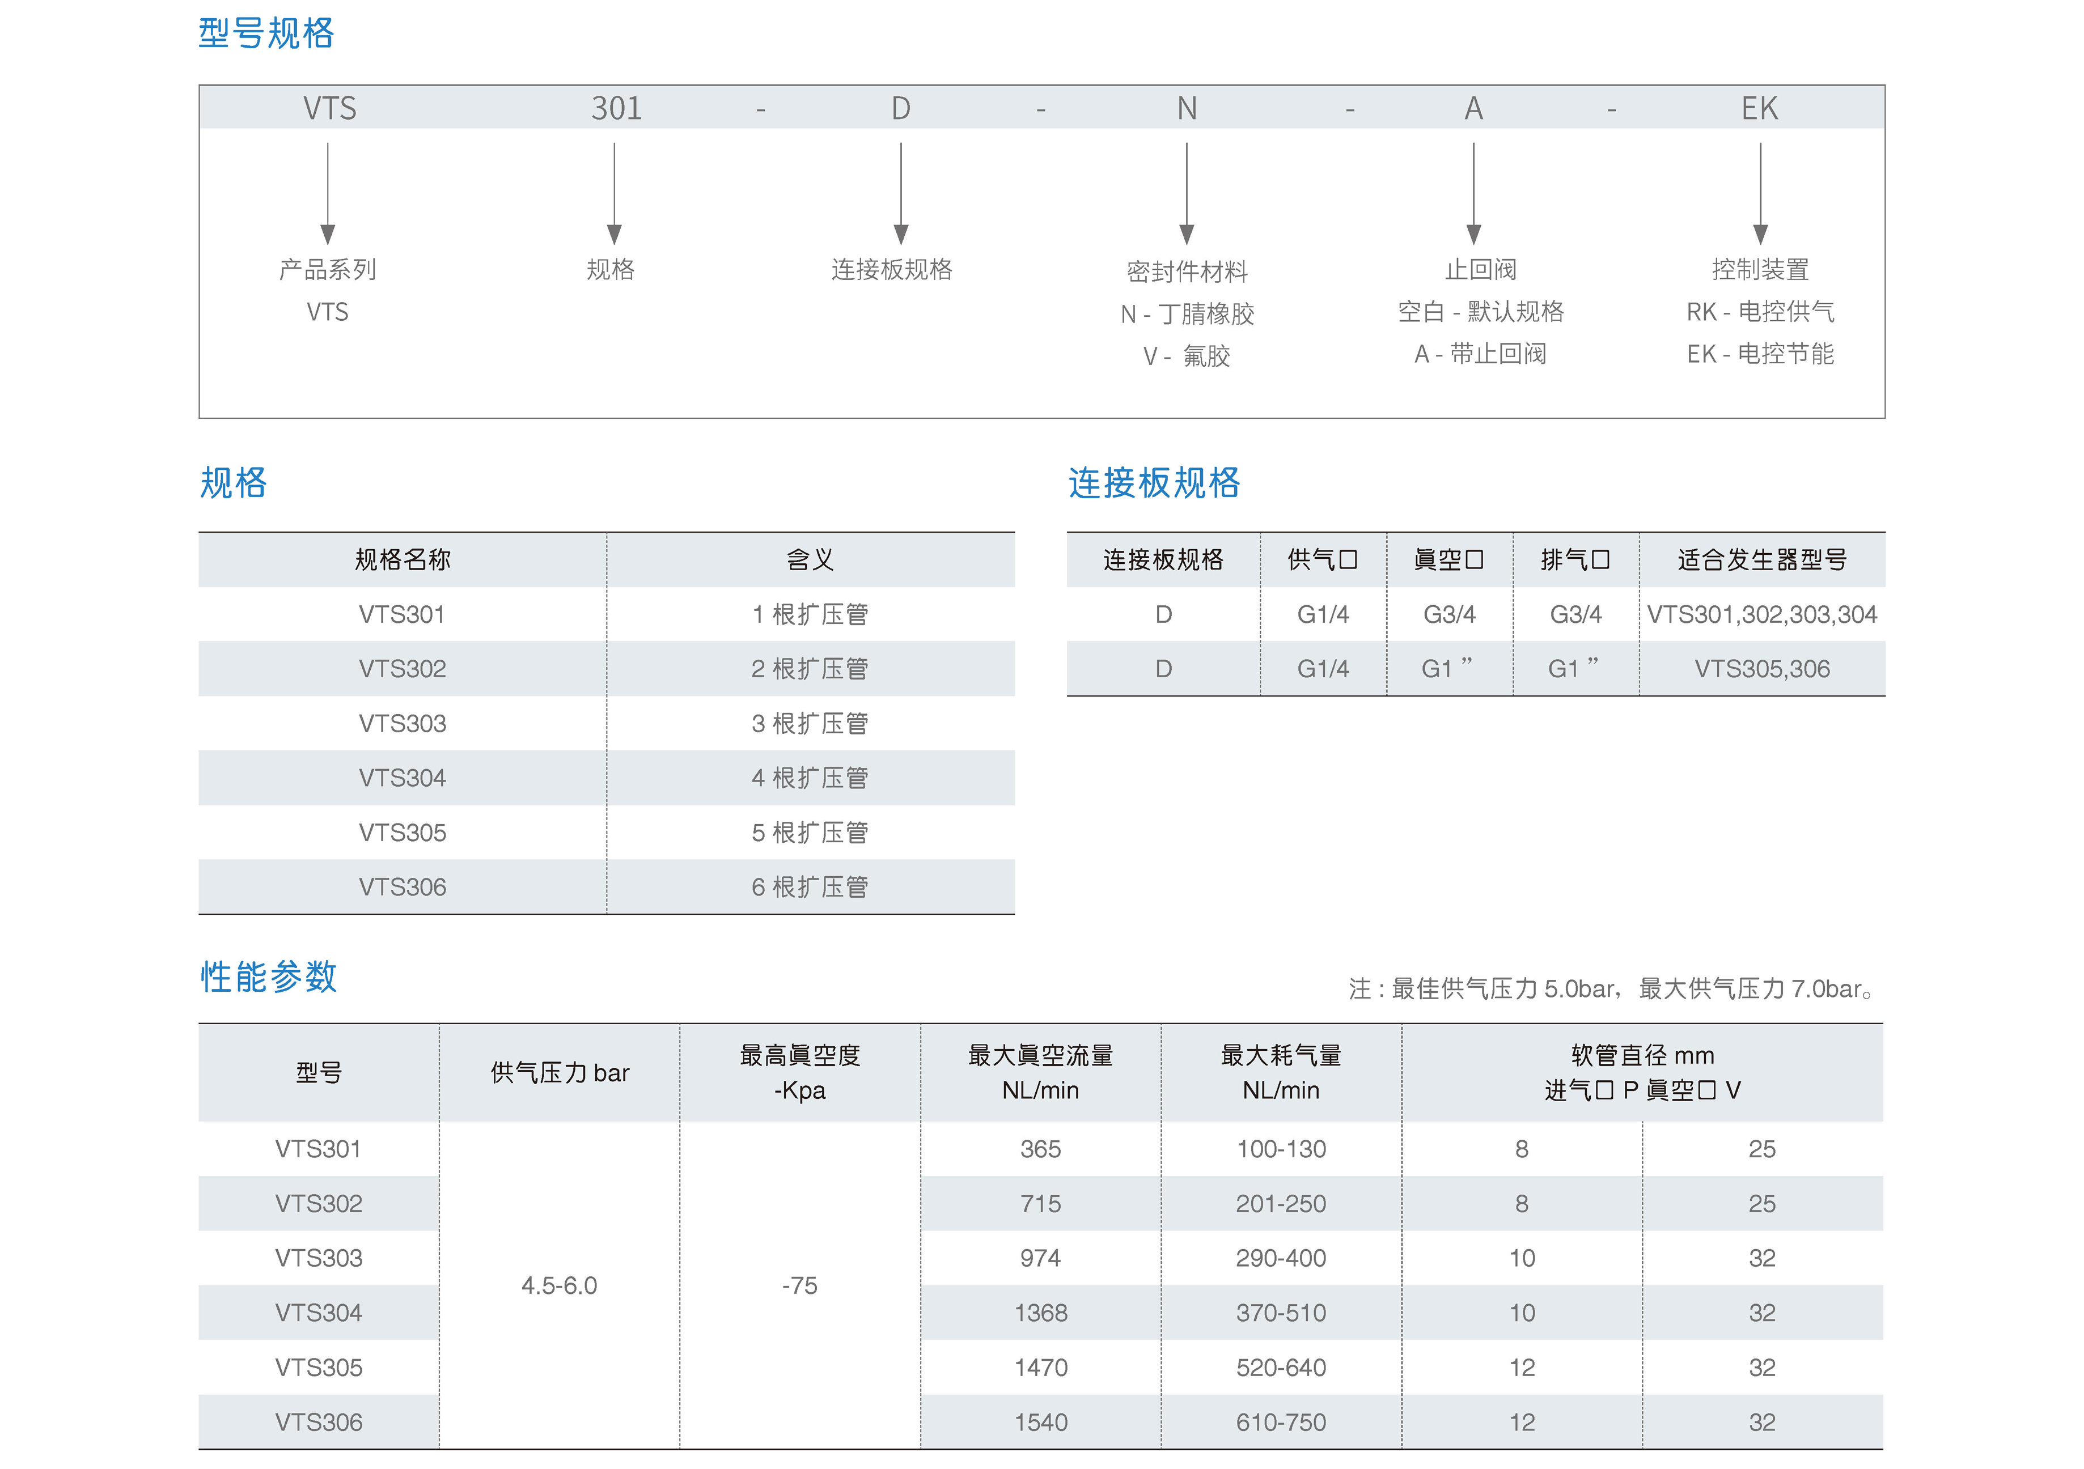Click the 连接板规格 label under D arrow
This screenshot has height=1469, width=2084.
tap(891, 269)
